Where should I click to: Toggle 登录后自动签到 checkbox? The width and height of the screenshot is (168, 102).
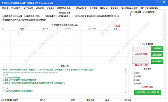(25, 16)
